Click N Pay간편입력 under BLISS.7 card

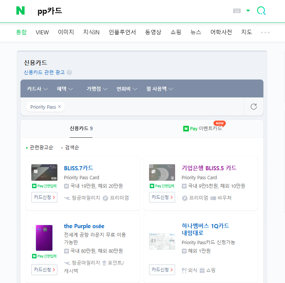(x=44, y=186)
